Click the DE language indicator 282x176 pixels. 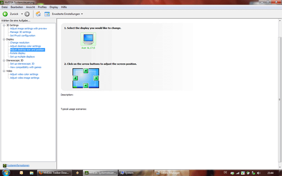tap(225, 172)
